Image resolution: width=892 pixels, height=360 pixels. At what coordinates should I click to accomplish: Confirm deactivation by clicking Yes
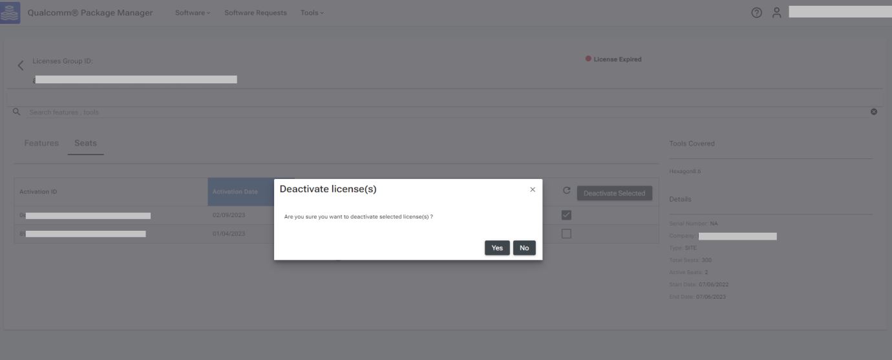pos(497,248)
